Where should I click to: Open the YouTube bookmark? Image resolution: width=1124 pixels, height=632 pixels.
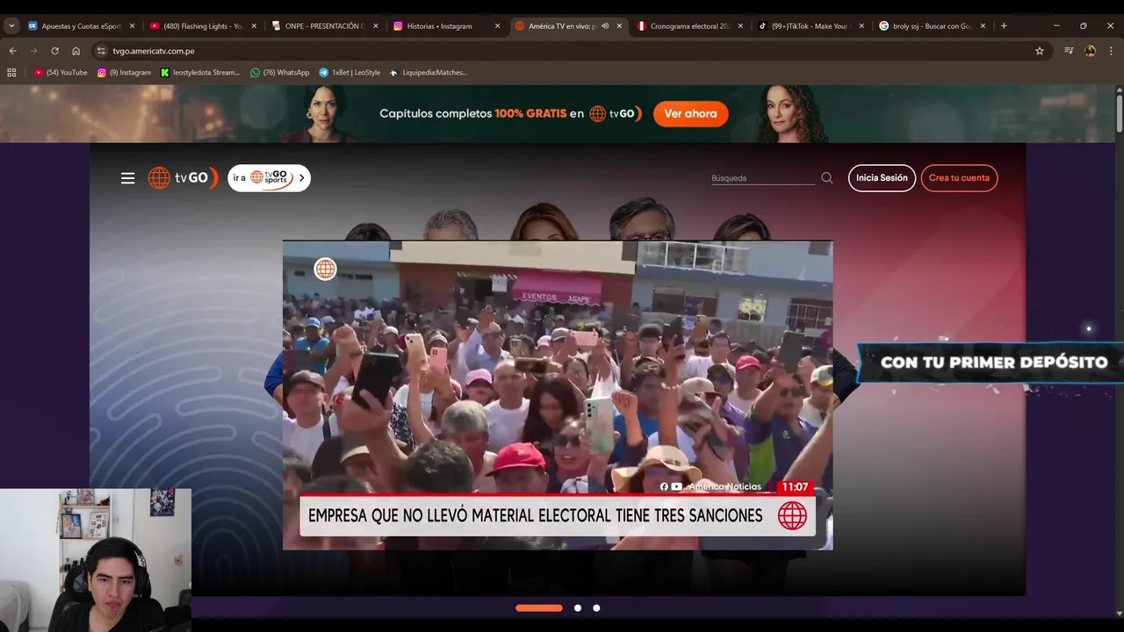click(61, 73)
